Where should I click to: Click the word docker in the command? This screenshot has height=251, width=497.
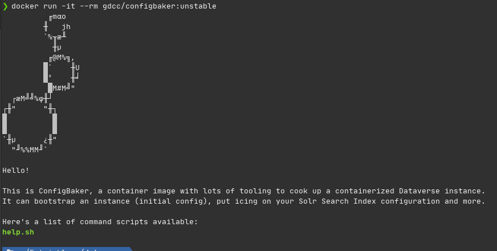[x=25, y=6]
